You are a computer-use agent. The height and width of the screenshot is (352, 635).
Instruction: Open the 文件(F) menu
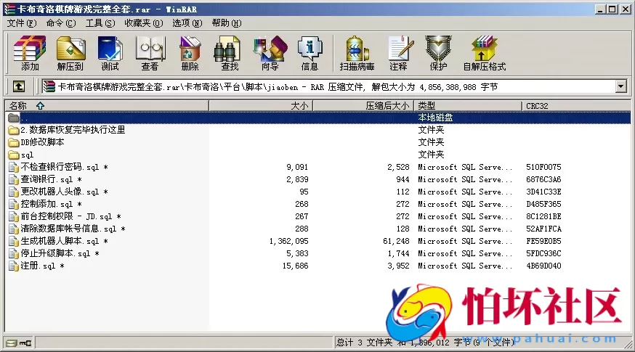click(22, 23)
